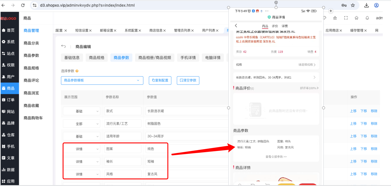The width and height of the screenshot is (391, 186).
Task: Tap 查看全部参数 in the phone preview
Action: click(x=276, y=157)
